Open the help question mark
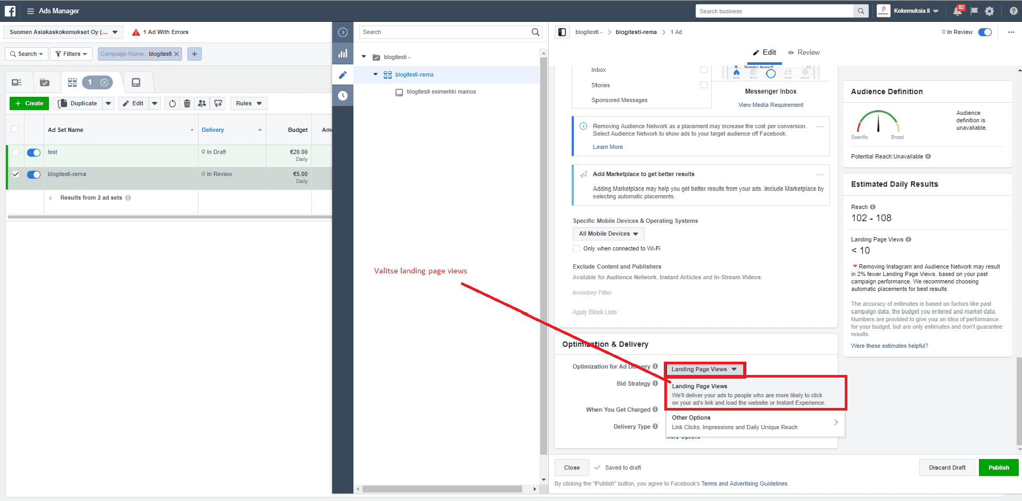Image resolution: width=1022 pixels, height=501 pixels. (x=1013, y=11)
